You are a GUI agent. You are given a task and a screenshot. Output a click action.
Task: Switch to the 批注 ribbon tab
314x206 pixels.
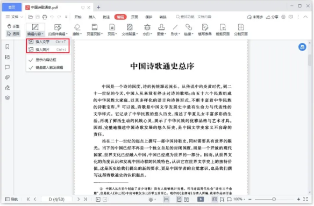[x=106, y=17]
